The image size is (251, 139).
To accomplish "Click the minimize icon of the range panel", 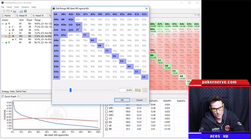I will point(195,15).
